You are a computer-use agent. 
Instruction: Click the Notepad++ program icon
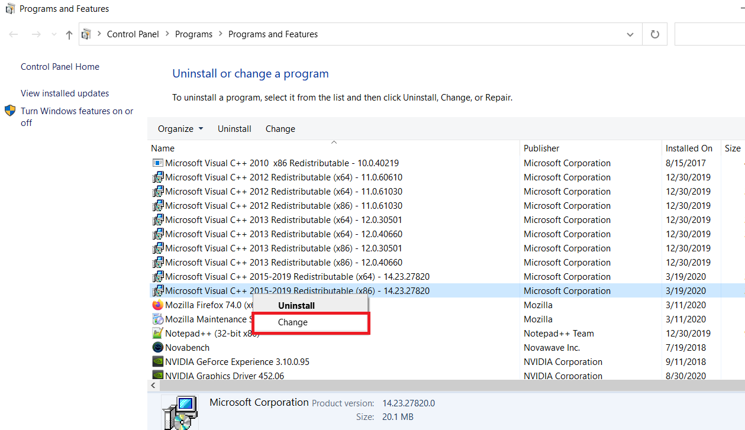pyautogui.click(x=157, y=334)
